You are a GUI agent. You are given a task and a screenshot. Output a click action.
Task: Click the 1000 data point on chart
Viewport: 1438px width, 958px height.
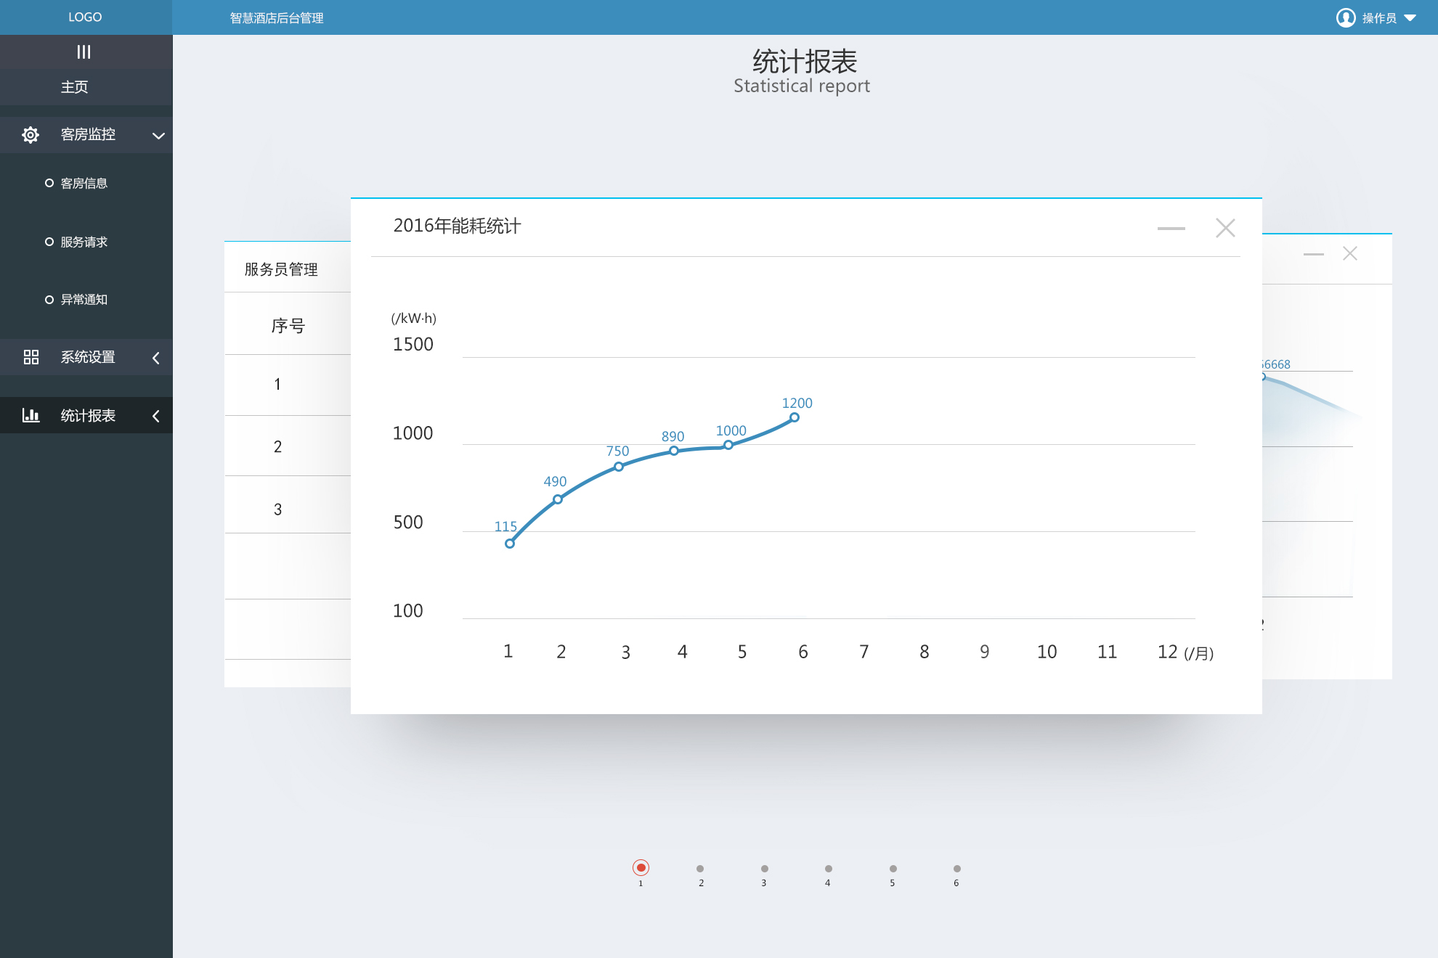[x=728, y=445]
